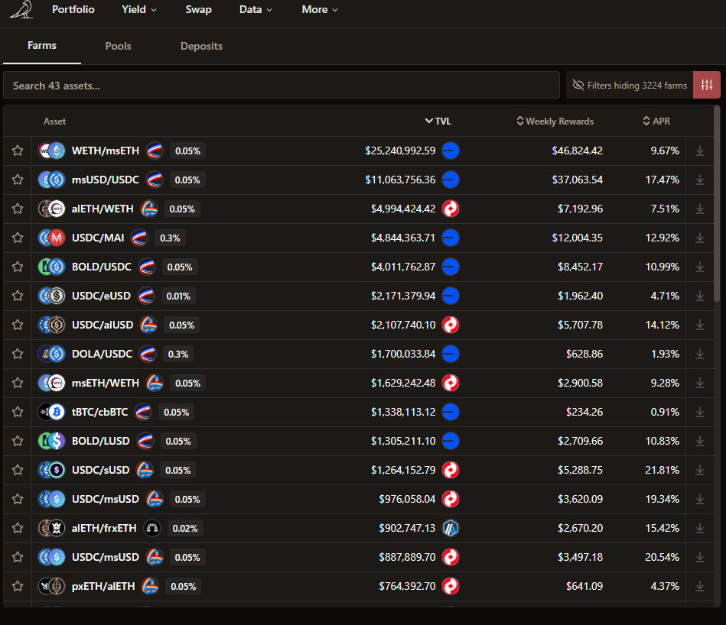Click the Base chain icon in msUSD/USDC row

tap(451, 180)
